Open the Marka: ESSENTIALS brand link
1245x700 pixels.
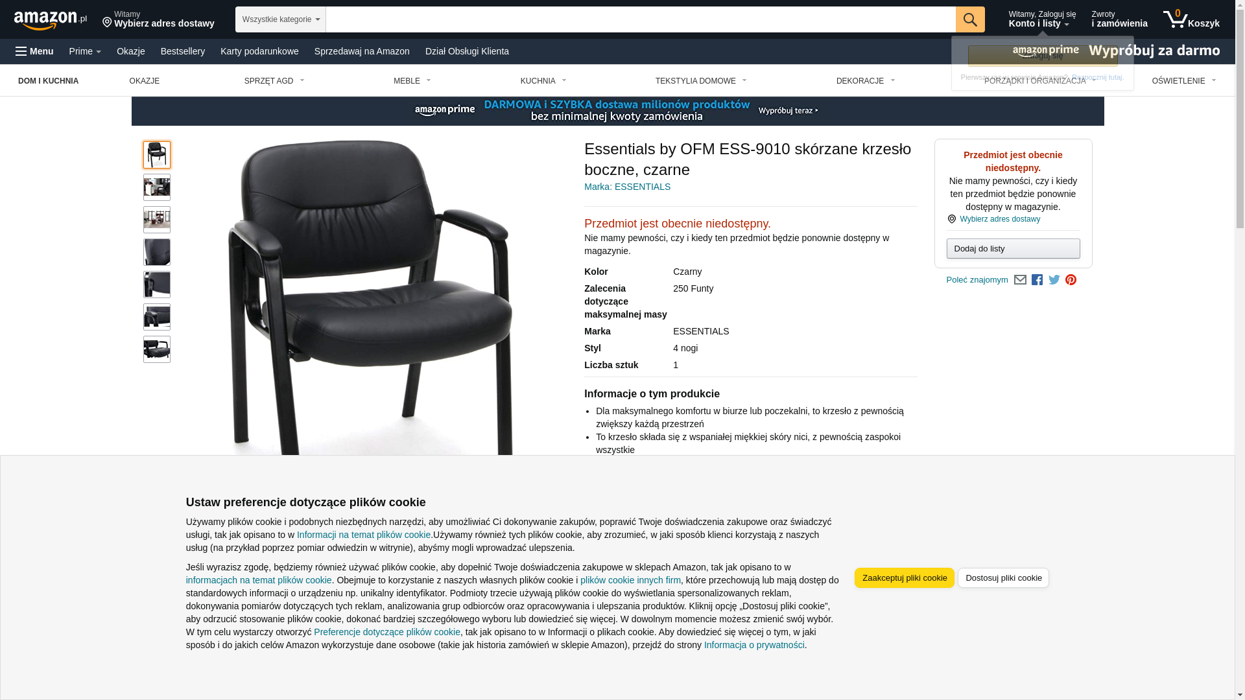click(627, 187)
